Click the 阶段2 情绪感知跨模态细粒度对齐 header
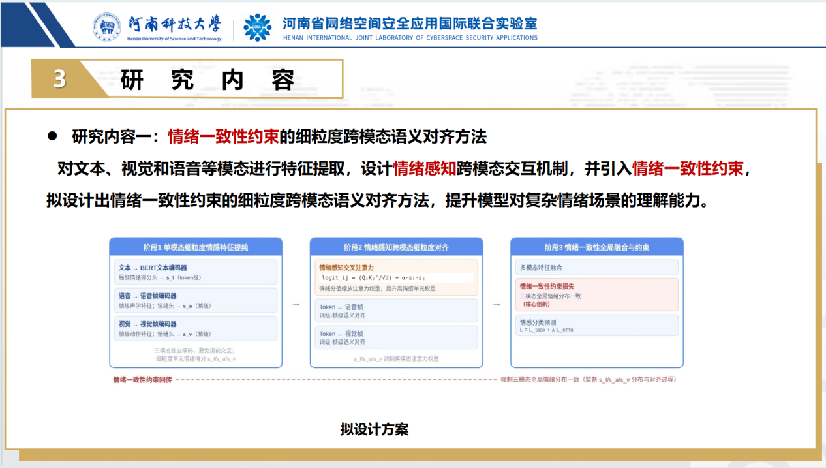The width and height of the screenshot is (826, 468). [x=396, y=247]
